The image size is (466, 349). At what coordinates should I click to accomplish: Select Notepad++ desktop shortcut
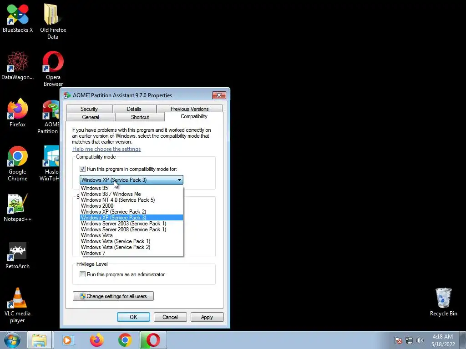click(x=18, y=207)
